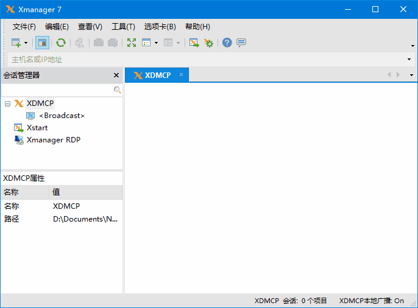The height and width of the screenshot is (308, 418).
Task: Open Xconfig via the gear toolbar icon
Action: tap(208, 43)
